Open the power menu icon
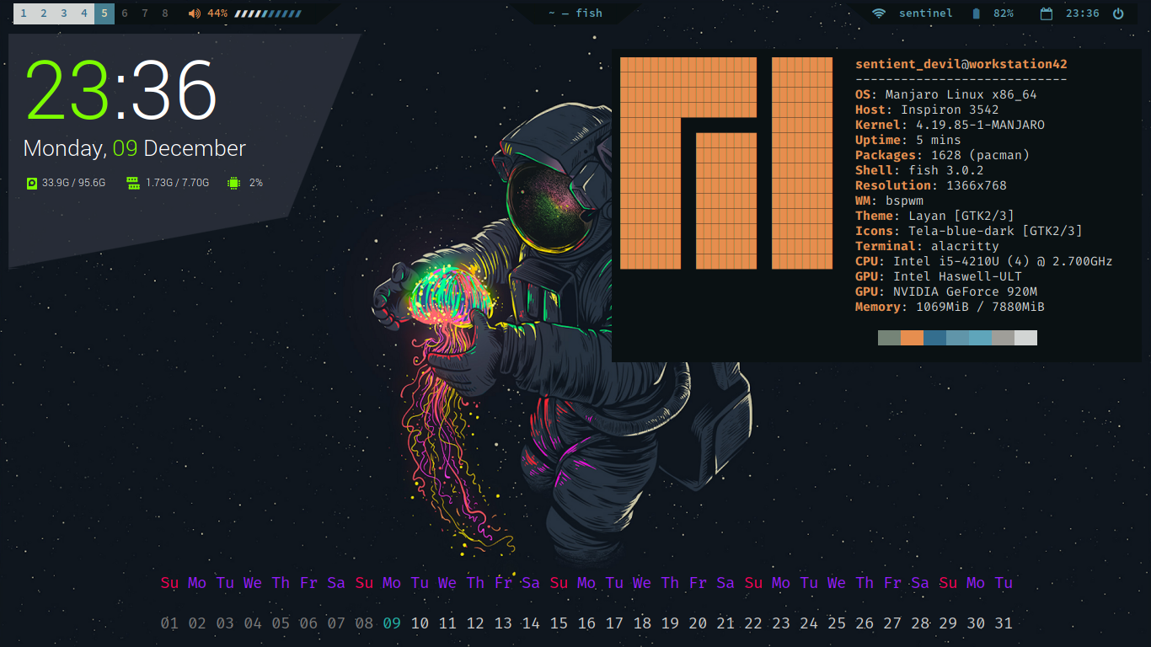The width and height of the screenshot is (1151, 647). coord(1118,13)
